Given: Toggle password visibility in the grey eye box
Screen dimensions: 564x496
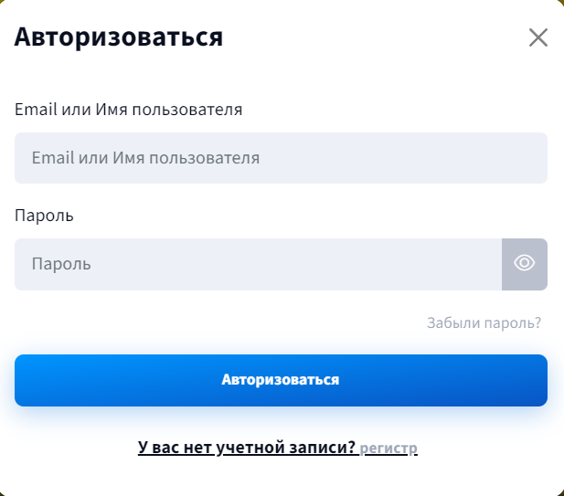Looking at the screenshot, I should [525, 264].
